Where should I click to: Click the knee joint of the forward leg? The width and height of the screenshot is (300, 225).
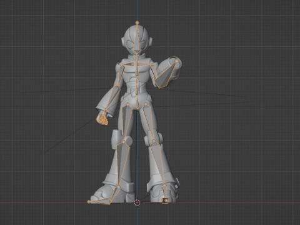[x=123, y=142]
